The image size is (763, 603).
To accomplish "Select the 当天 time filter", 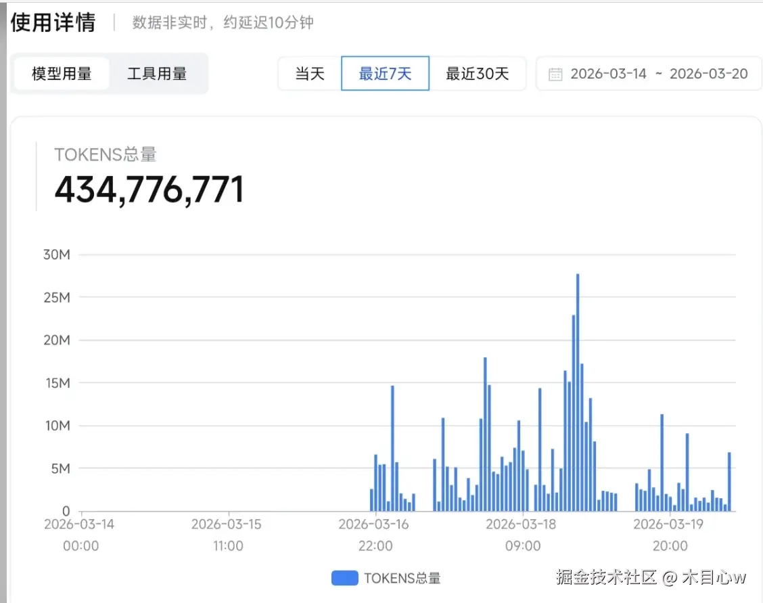I will (310, 73).
